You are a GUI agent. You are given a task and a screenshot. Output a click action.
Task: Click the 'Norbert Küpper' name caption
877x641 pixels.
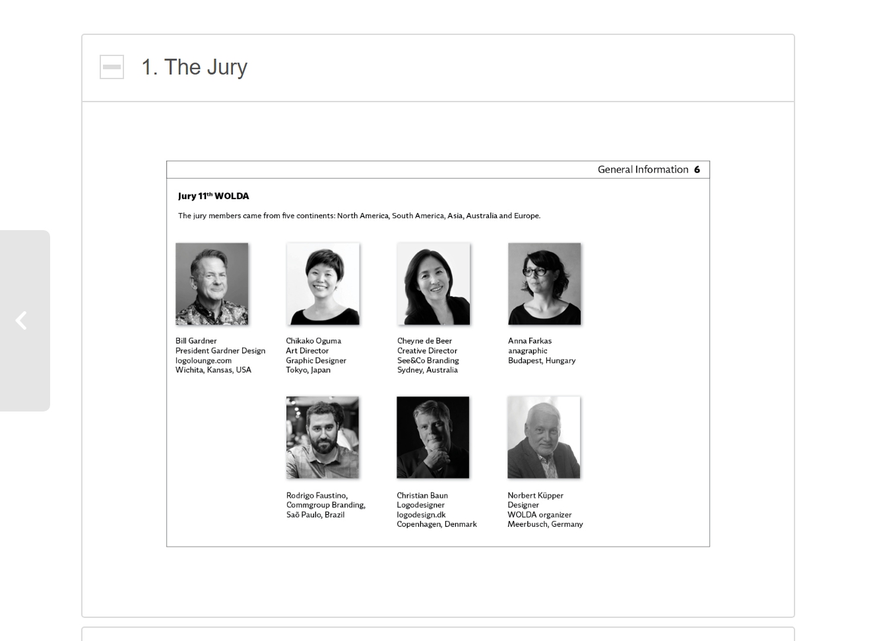(x=535, y=495)
